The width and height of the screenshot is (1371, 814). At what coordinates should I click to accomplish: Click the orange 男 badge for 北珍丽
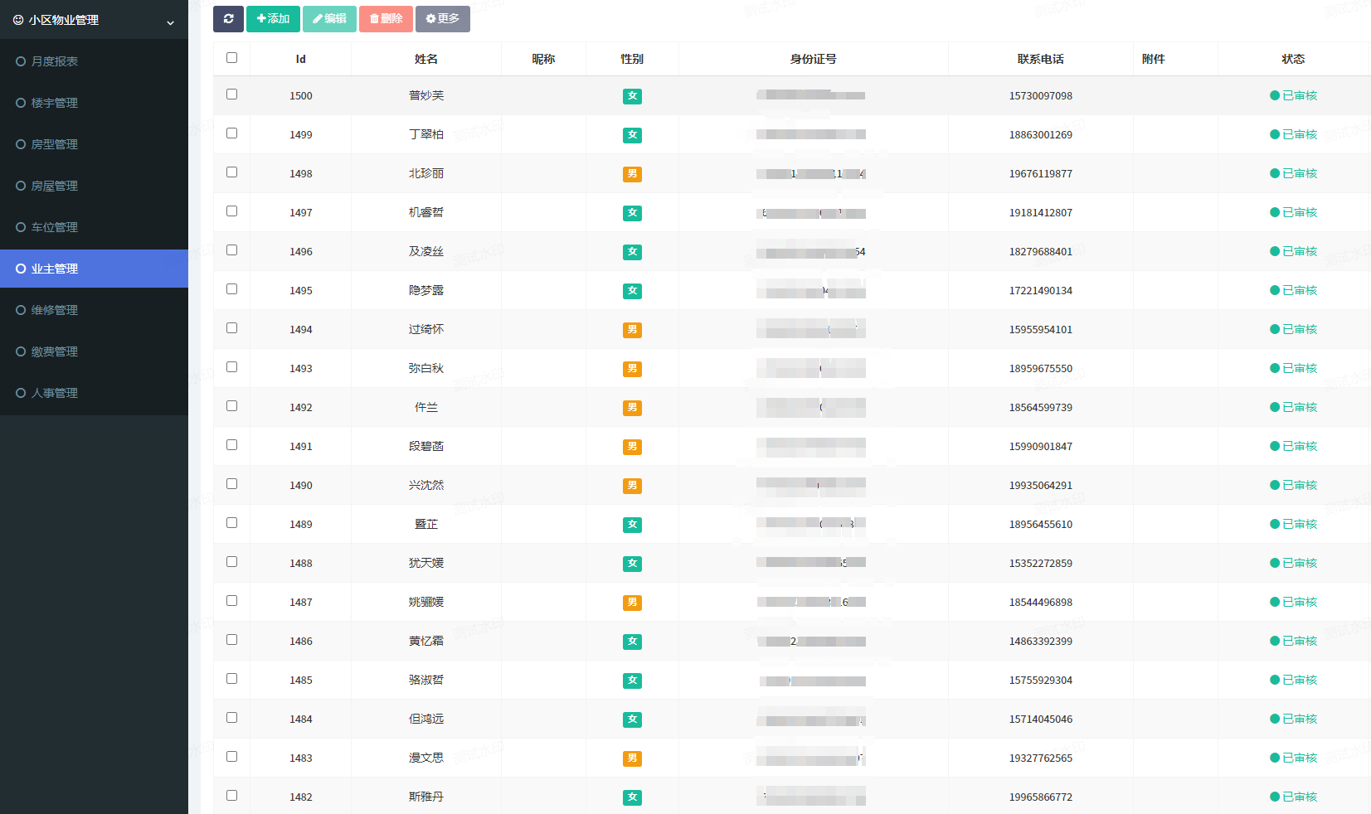[x=632, y=174]
